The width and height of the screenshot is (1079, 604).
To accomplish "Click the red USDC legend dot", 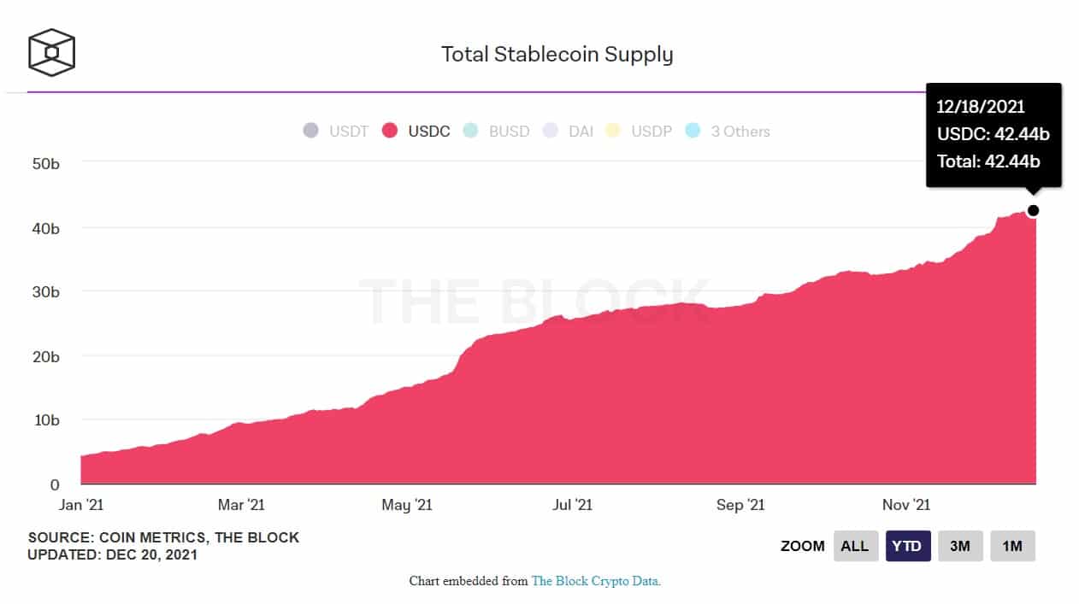I will click(x=390, y=132).
